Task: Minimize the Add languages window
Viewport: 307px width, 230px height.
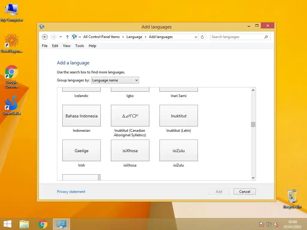Action: pos(249,26)
